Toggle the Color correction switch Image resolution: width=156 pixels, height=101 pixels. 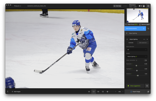click(145, 60)
